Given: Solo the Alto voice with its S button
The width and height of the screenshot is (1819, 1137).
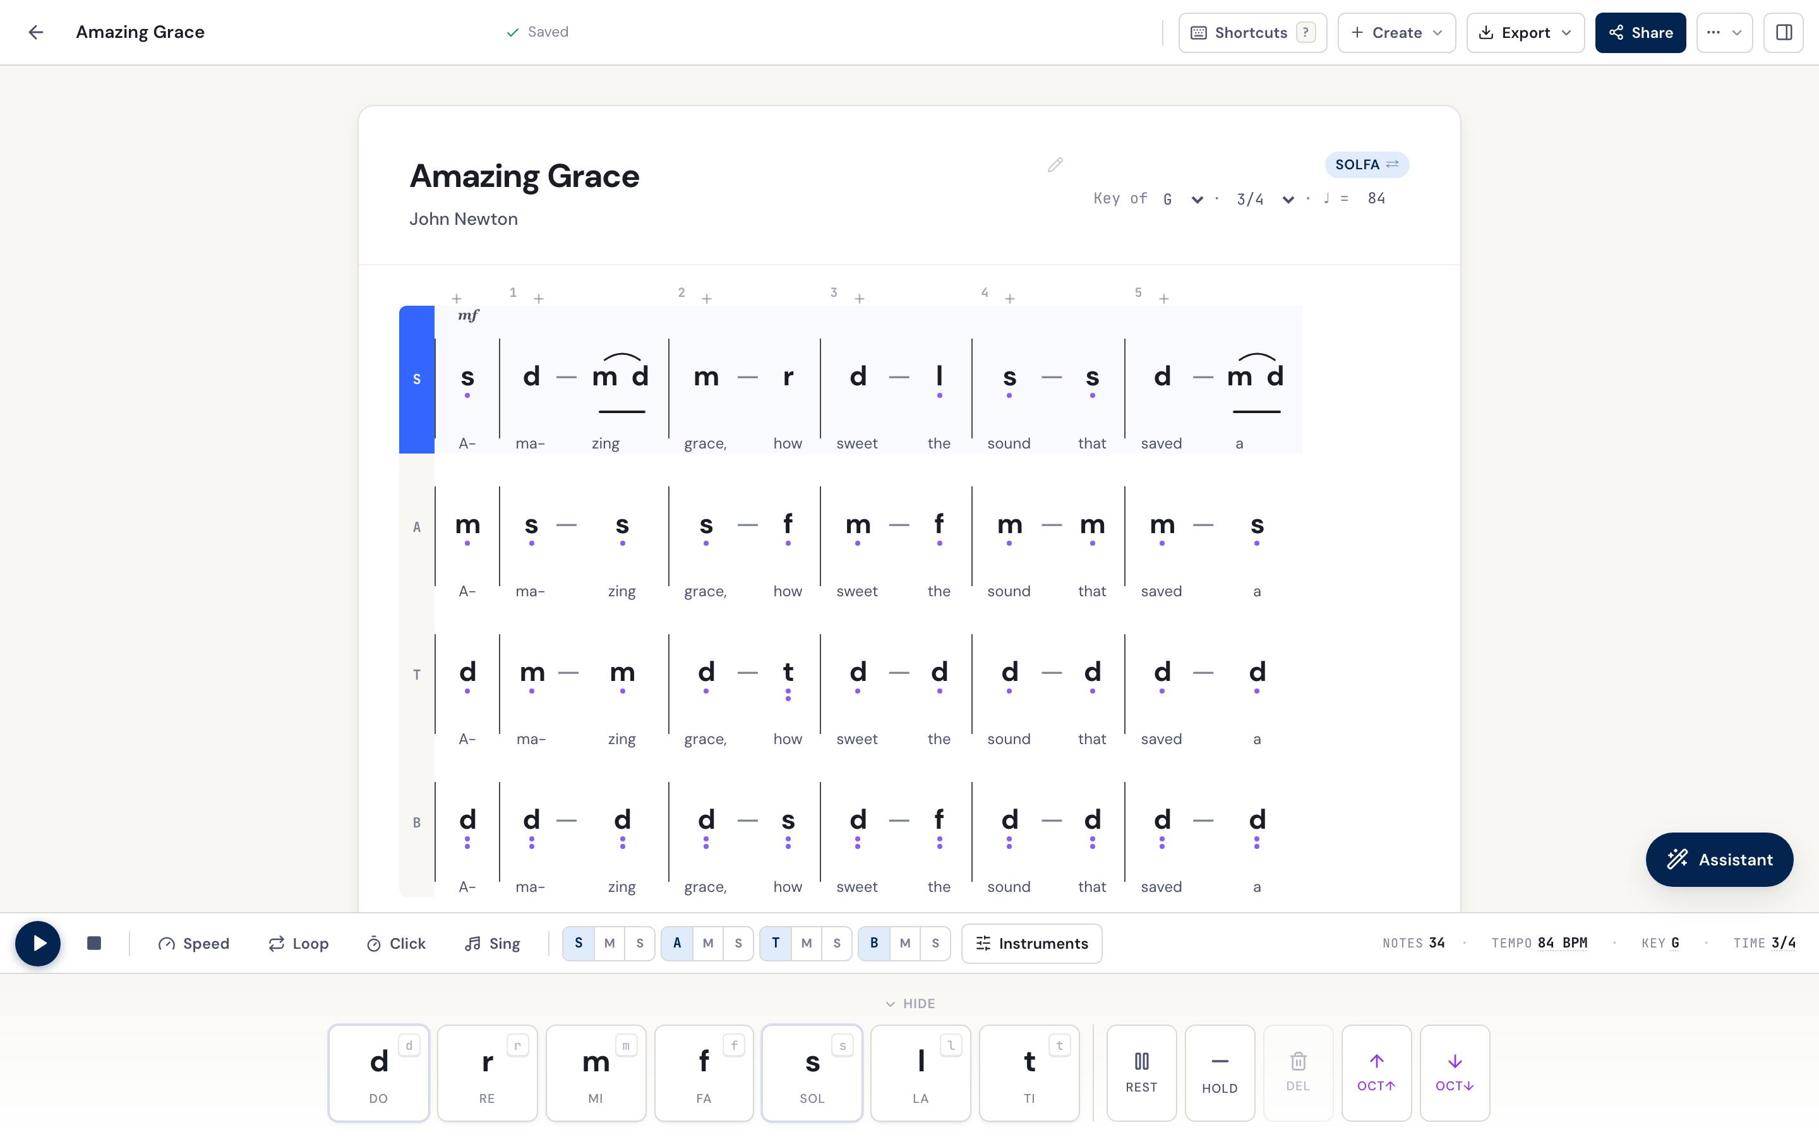Looking at the screenshot, I should pos(738,943).
